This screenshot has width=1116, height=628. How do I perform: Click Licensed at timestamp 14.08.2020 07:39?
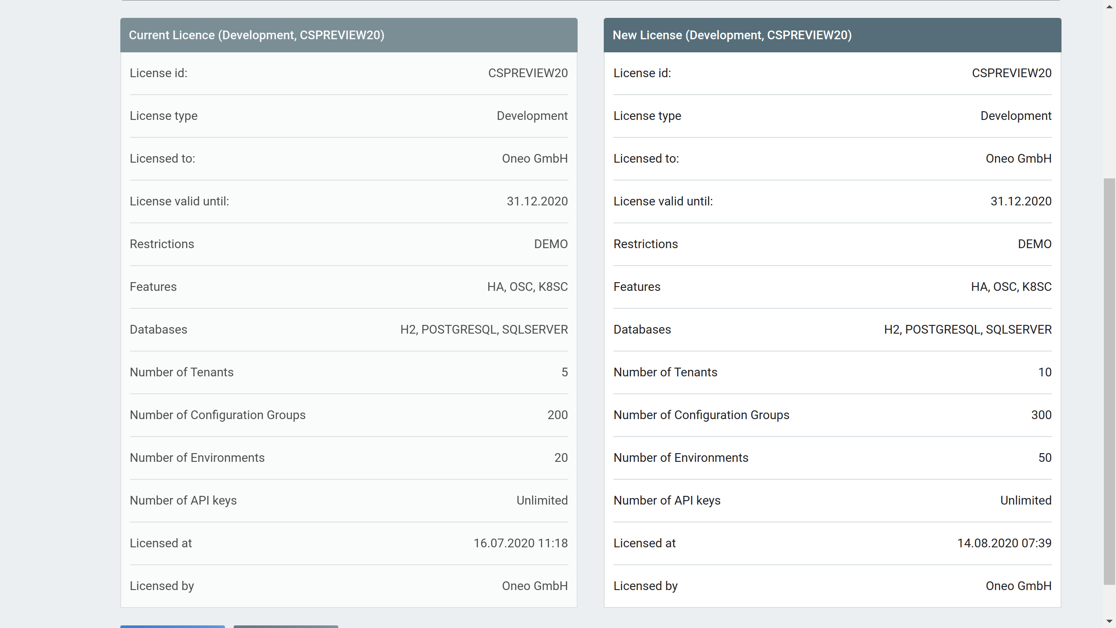click(1004, 543)
